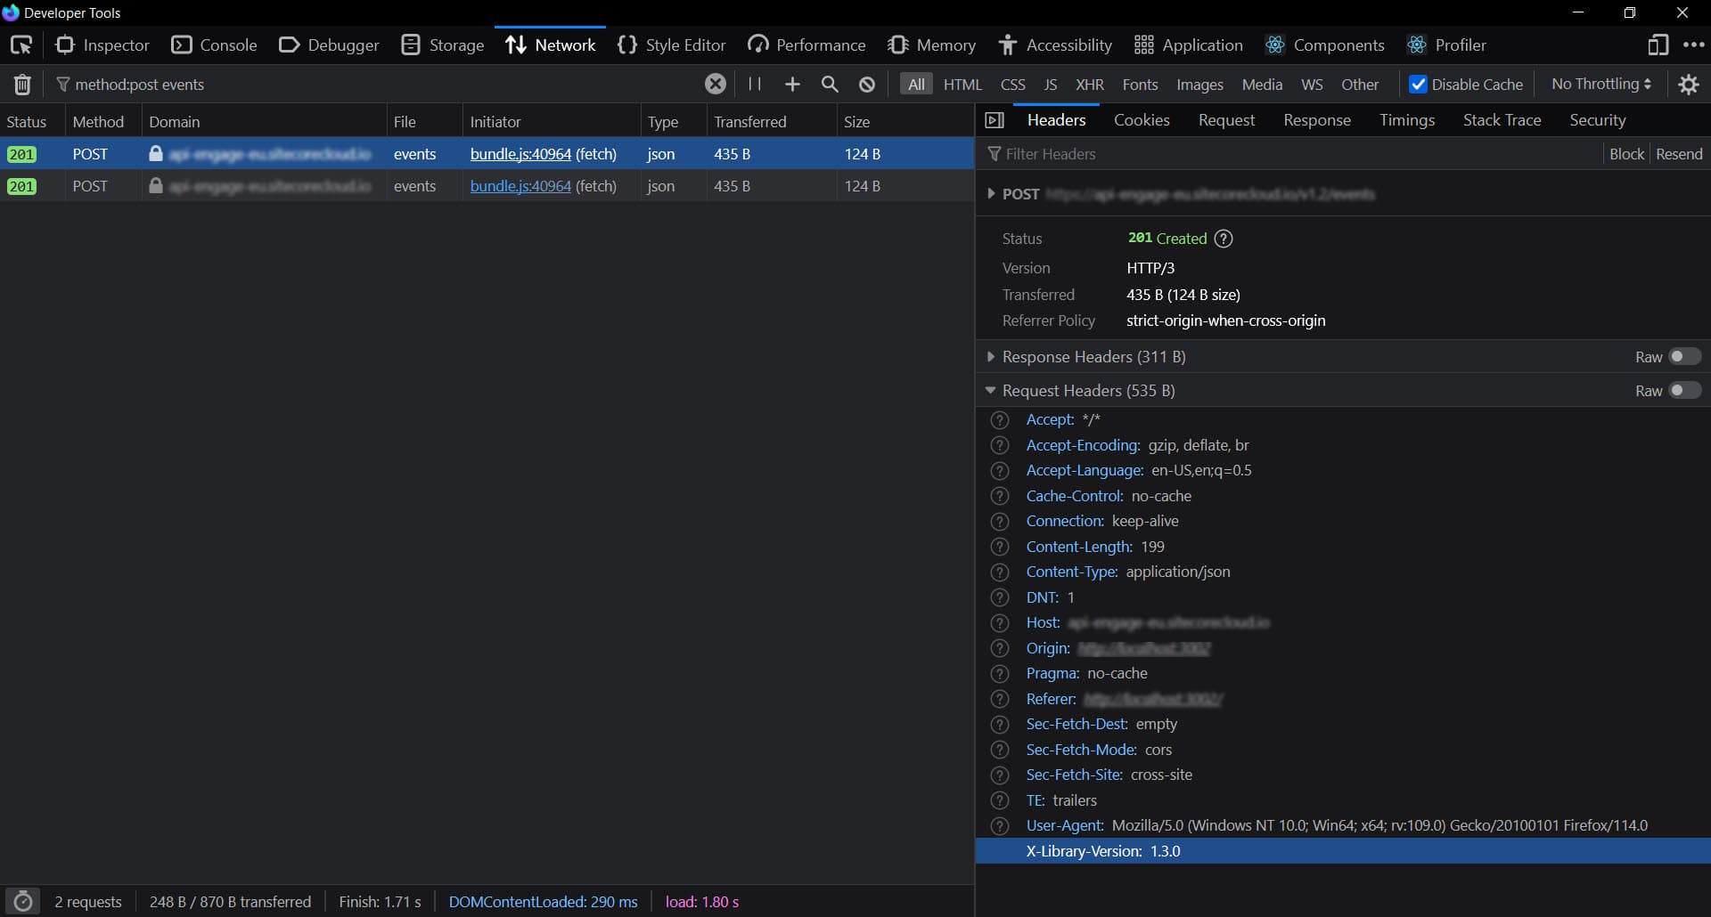Toggle Raw switch for Request Headers

tap(1684, 391)
